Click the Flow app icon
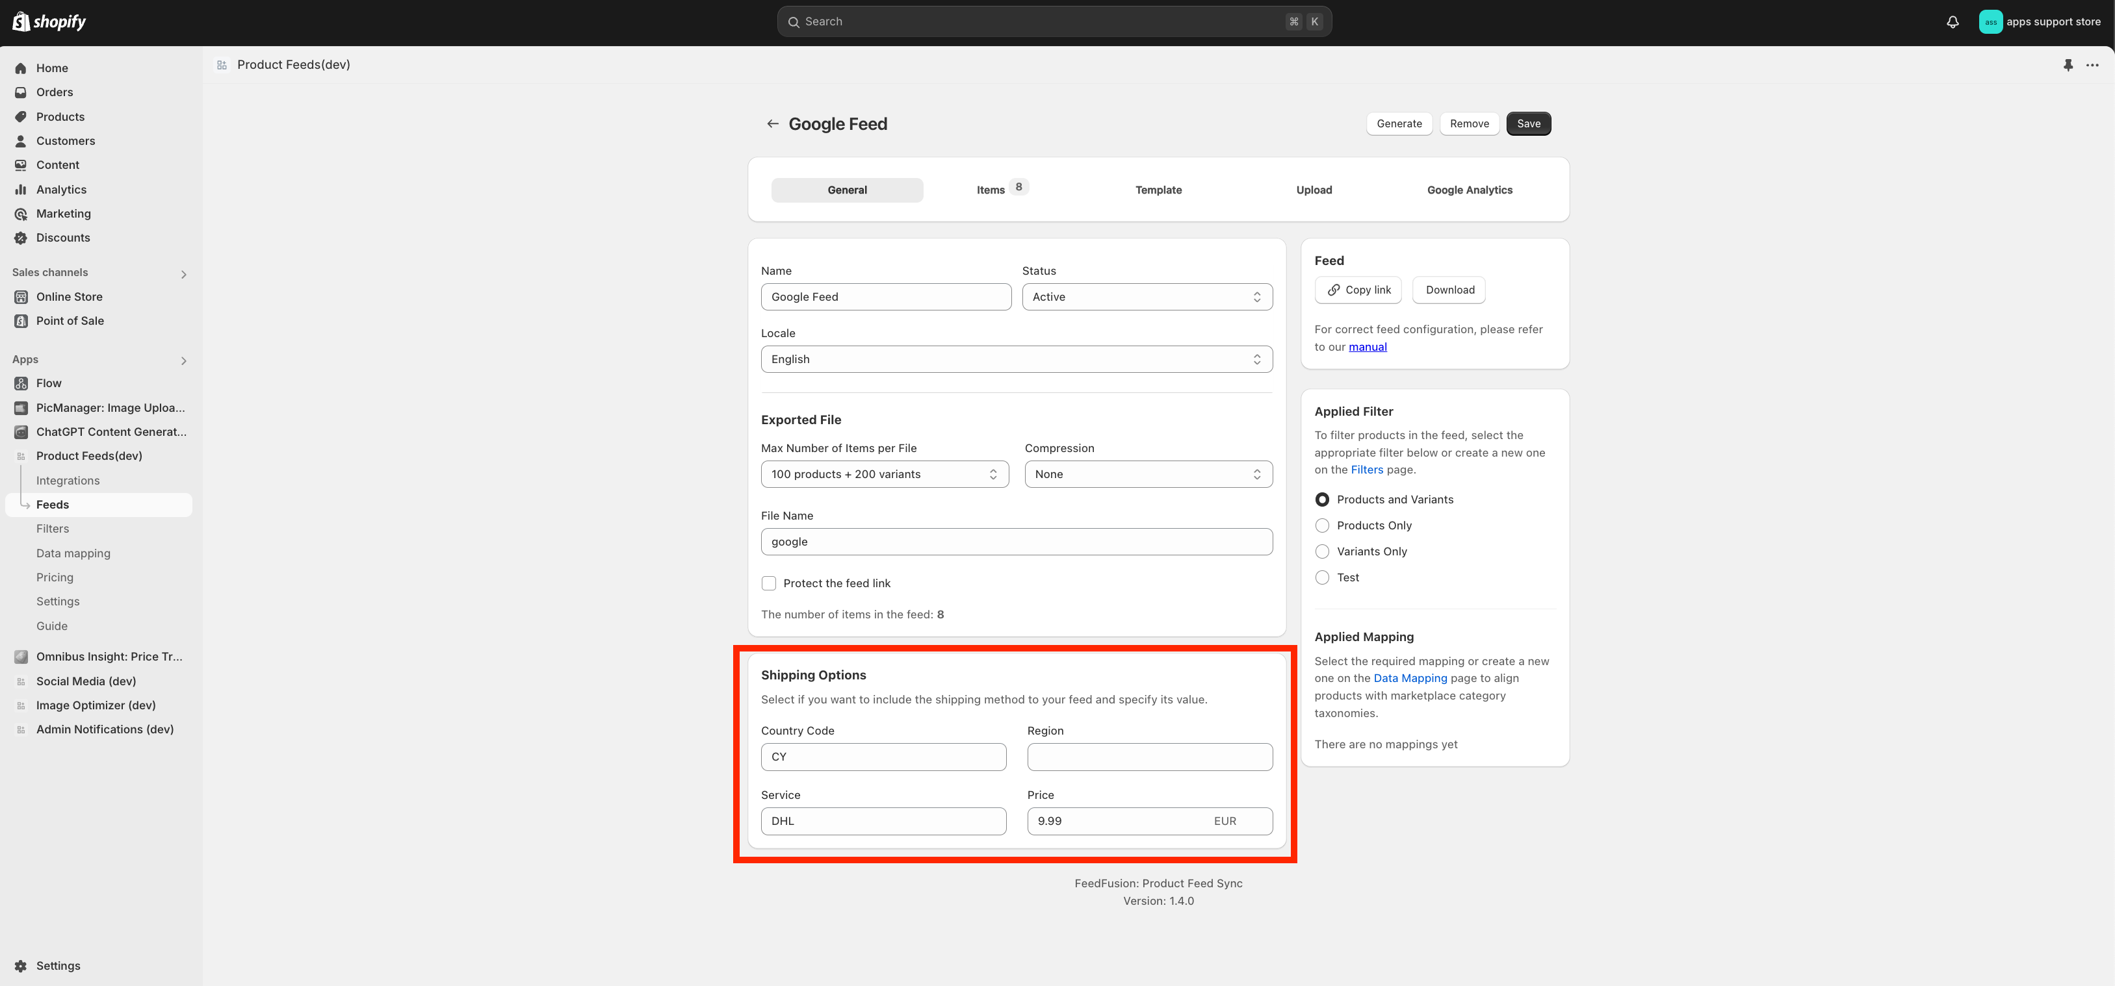Screen dimensions: 2115x986 pyautogui.click(x=21, y=383)
